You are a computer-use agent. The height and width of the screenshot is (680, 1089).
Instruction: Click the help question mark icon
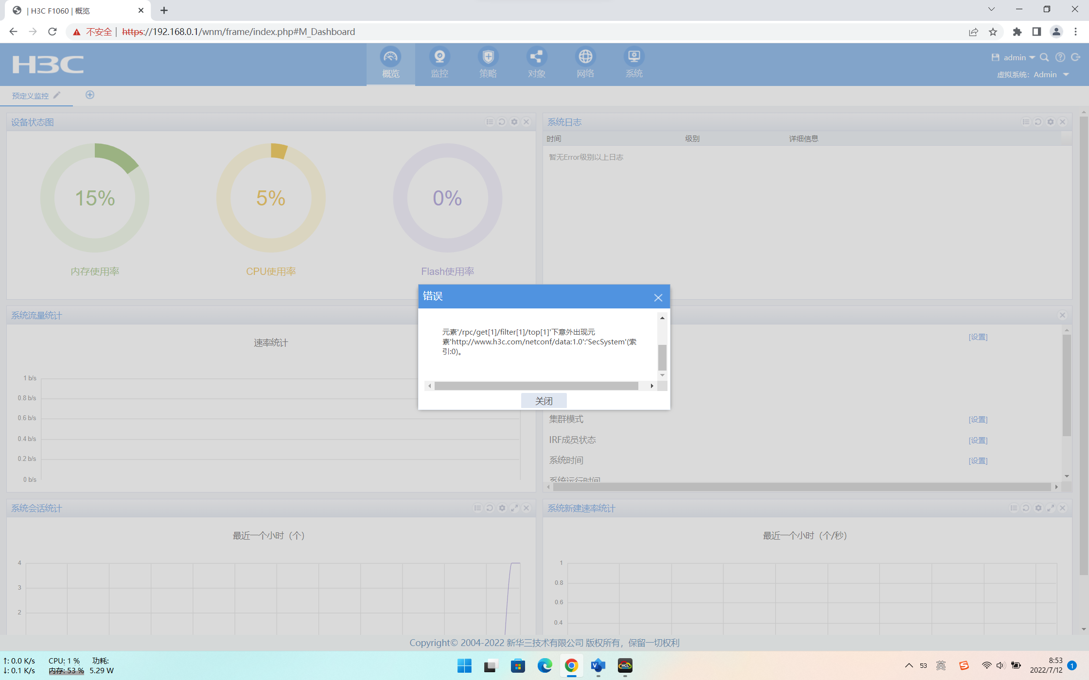coord(1060,57)
